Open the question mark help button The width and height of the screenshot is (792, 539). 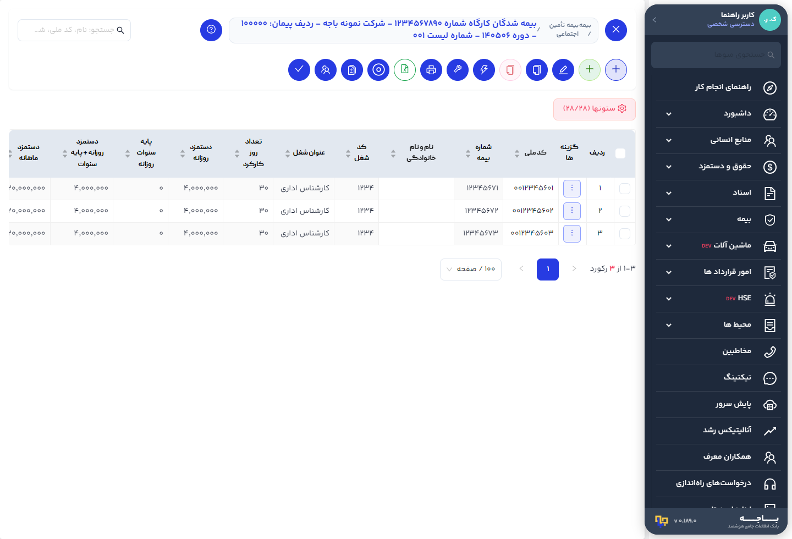[x=211, y=30]
